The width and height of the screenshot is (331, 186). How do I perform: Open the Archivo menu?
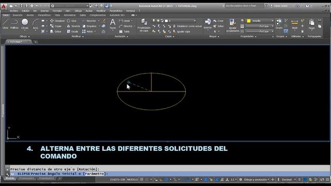coord(14,11)
